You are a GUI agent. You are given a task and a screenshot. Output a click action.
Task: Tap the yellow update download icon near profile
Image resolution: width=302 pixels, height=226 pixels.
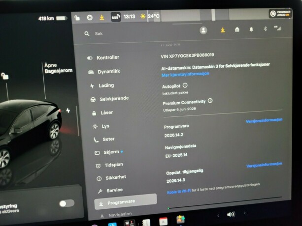click(223, 30)
